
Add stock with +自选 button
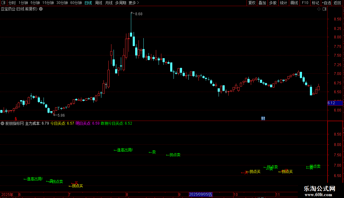tap(326, 3)
